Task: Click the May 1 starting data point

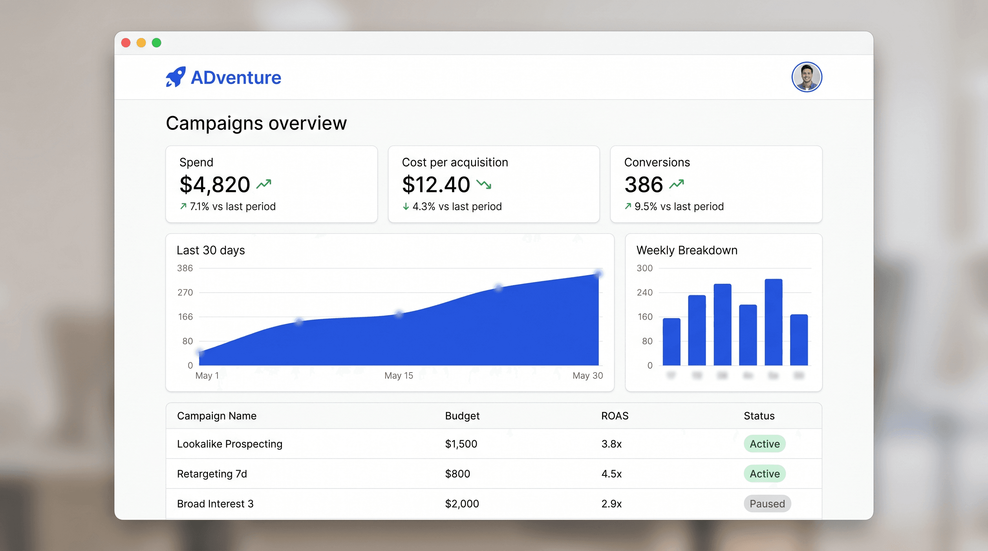Action: pos(200,352)
